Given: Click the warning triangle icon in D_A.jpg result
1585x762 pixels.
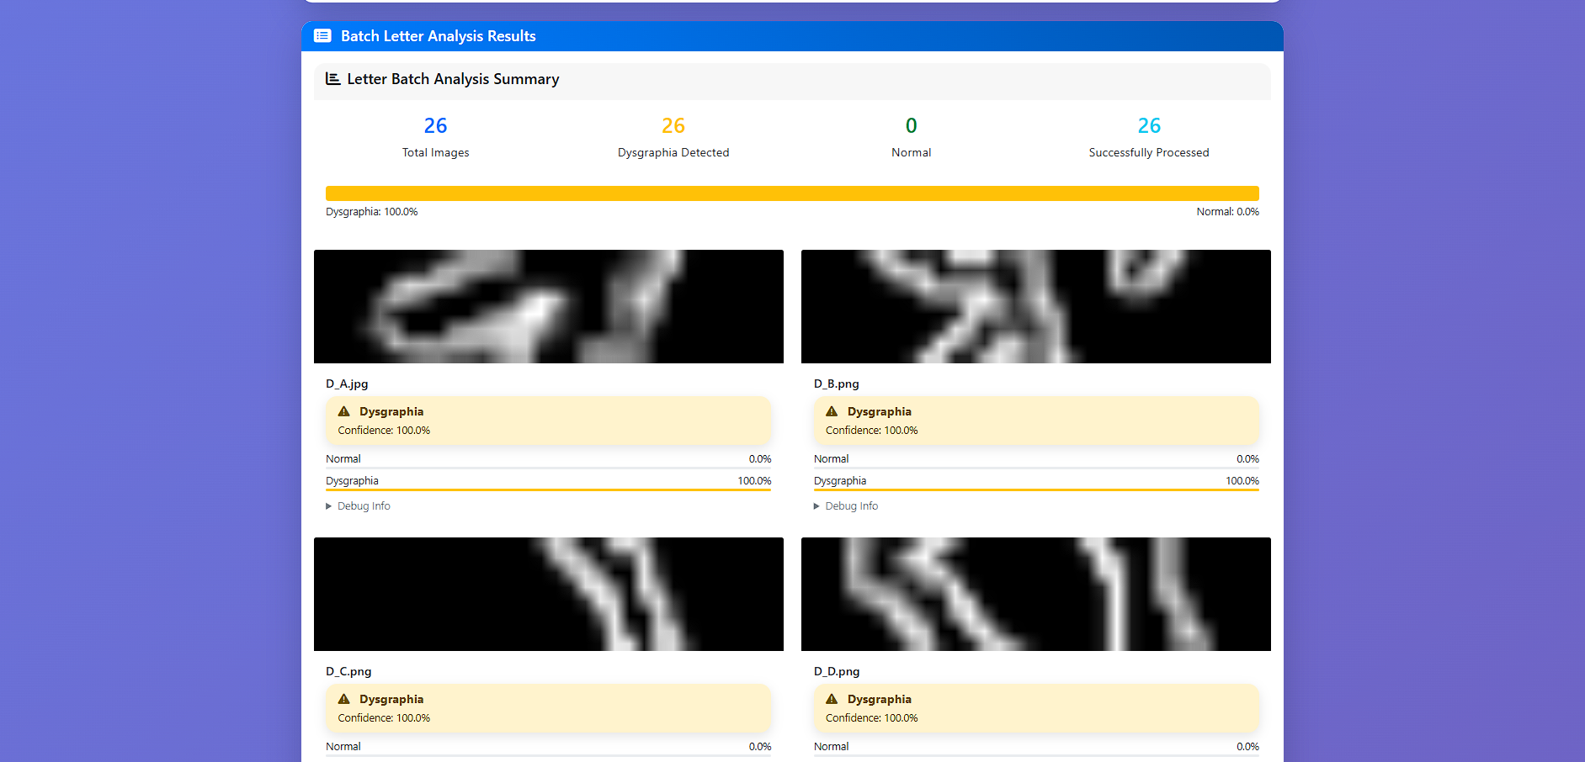Looking at the screenshot, I should pos(343,411).
